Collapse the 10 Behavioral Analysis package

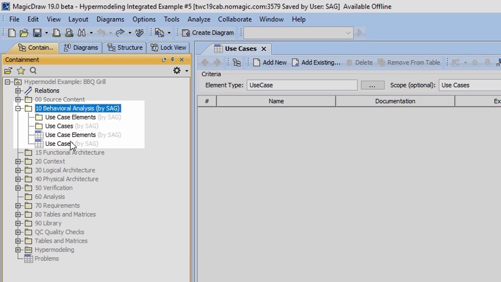tap(18, 108)
